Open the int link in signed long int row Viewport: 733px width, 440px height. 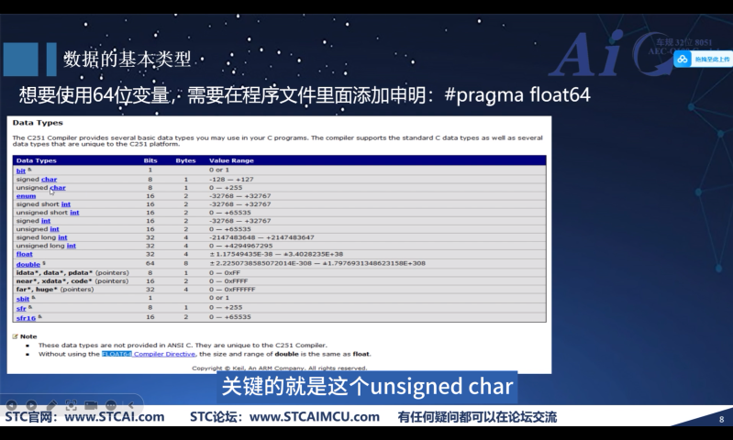coord(62,237)
